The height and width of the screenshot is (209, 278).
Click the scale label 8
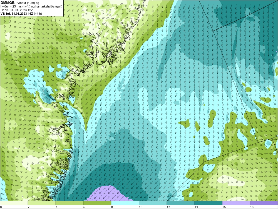coord(112,207)
